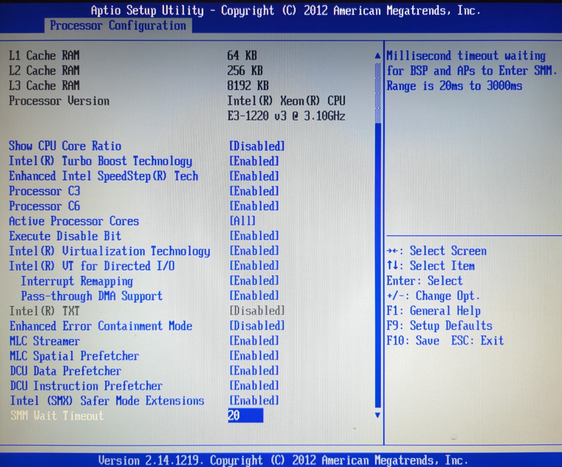
Task: Edit the SMM Wait Timeout value field
Action: coord(245,416)
